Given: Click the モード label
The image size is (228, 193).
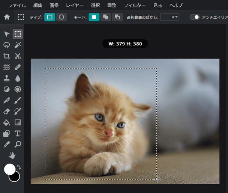Looking at the screenshot, I should 80,18.
